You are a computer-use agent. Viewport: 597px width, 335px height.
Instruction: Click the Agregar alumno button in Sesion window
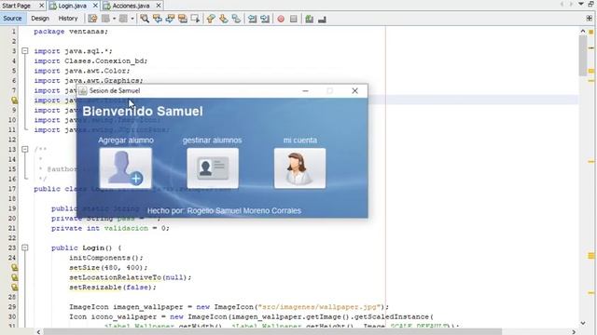[126, 168]
